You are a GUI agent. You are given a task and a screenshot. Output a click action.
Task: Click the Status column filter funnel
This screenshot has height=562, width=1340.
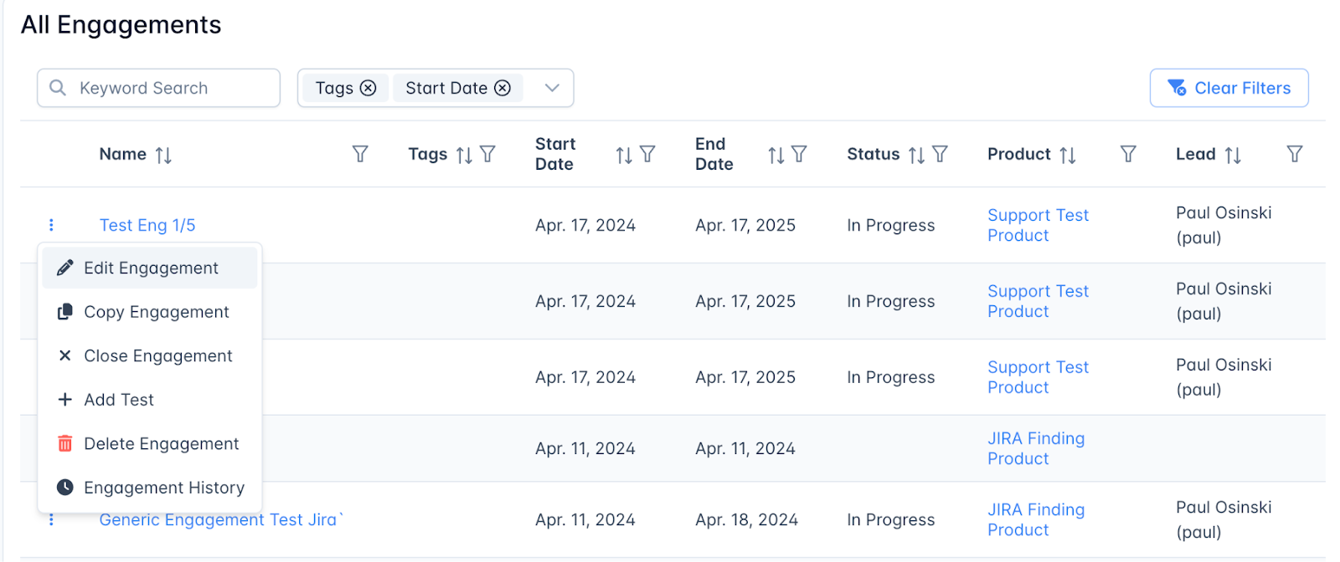(941, 154)
